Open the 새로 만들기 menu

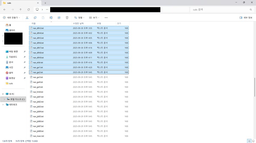[x=12, y=18]
